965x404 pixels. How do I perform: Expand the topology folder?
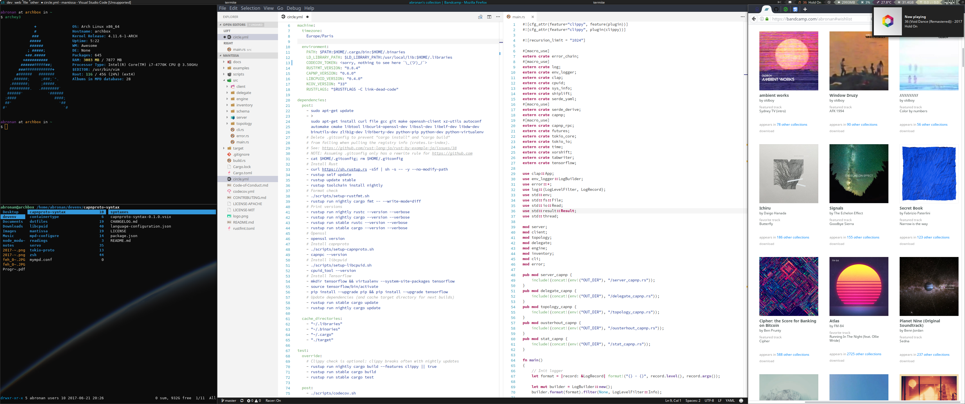coord(244,124)
